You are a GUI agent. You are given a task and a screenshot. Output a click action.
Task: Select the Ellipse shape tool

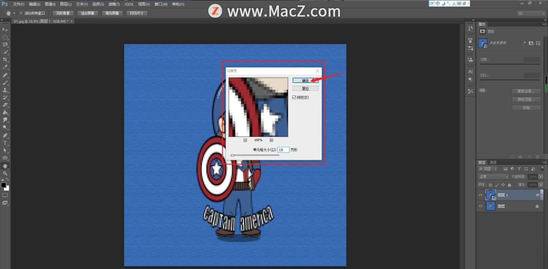pyautogui.click(x=5, y=158)
